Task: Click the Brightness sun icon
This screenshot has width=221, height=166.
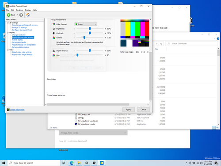Action: (x=54, y=29)
